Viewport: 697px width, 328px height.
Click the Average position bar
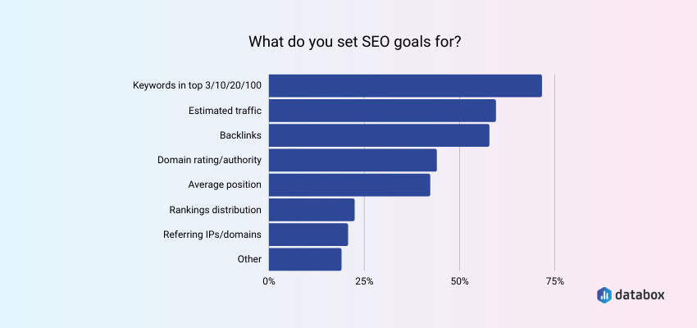point(349,184)
